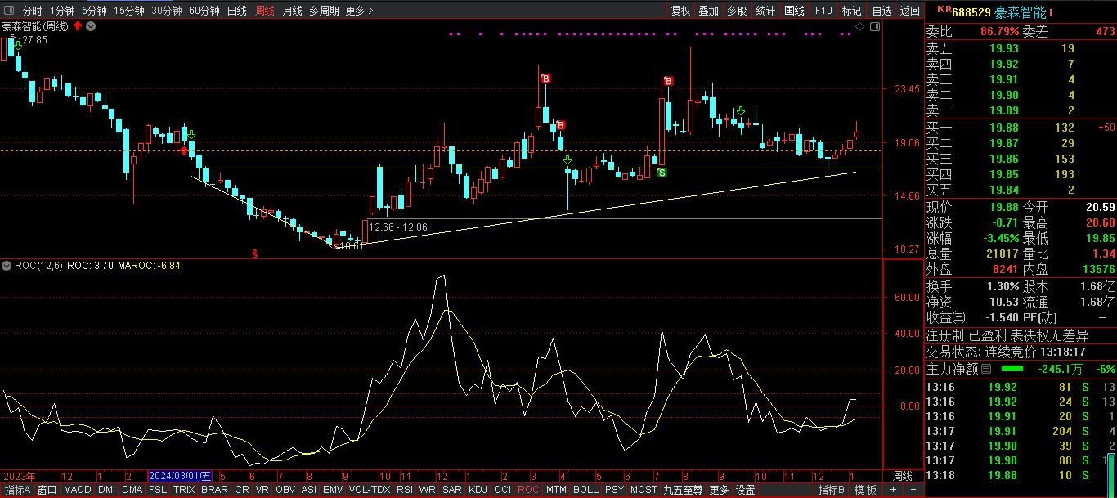Viewport: 1117px width, 498px height.
Task: Click stock code 688529 in header
Action: (x=971, y=12)
